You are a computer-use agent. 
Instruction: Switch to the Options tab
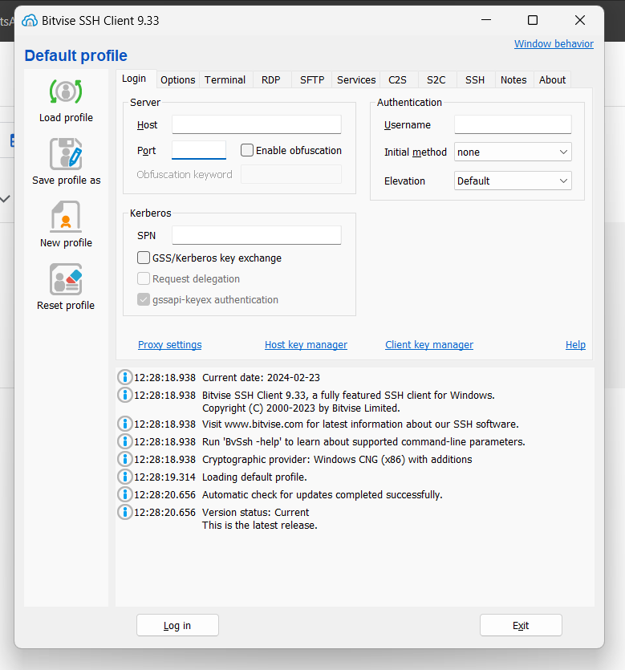click(178, 80)
